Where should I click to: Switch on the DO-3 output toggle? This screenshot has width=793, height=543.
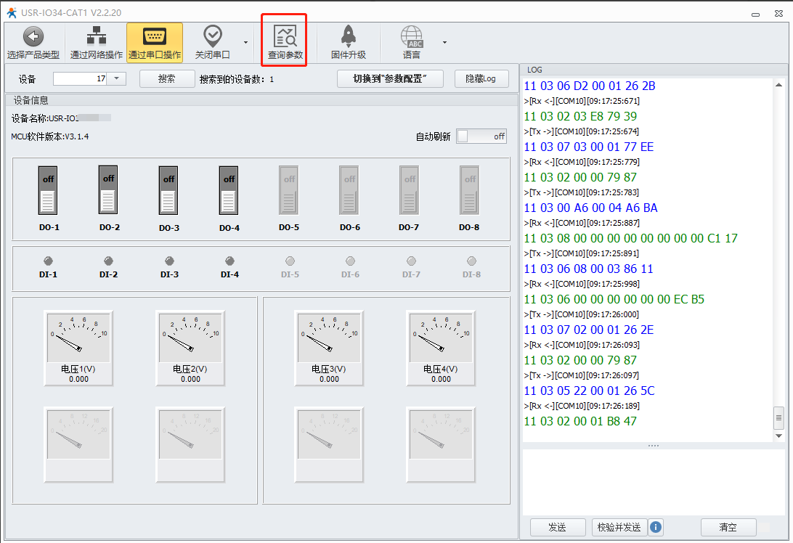[168, 190]
